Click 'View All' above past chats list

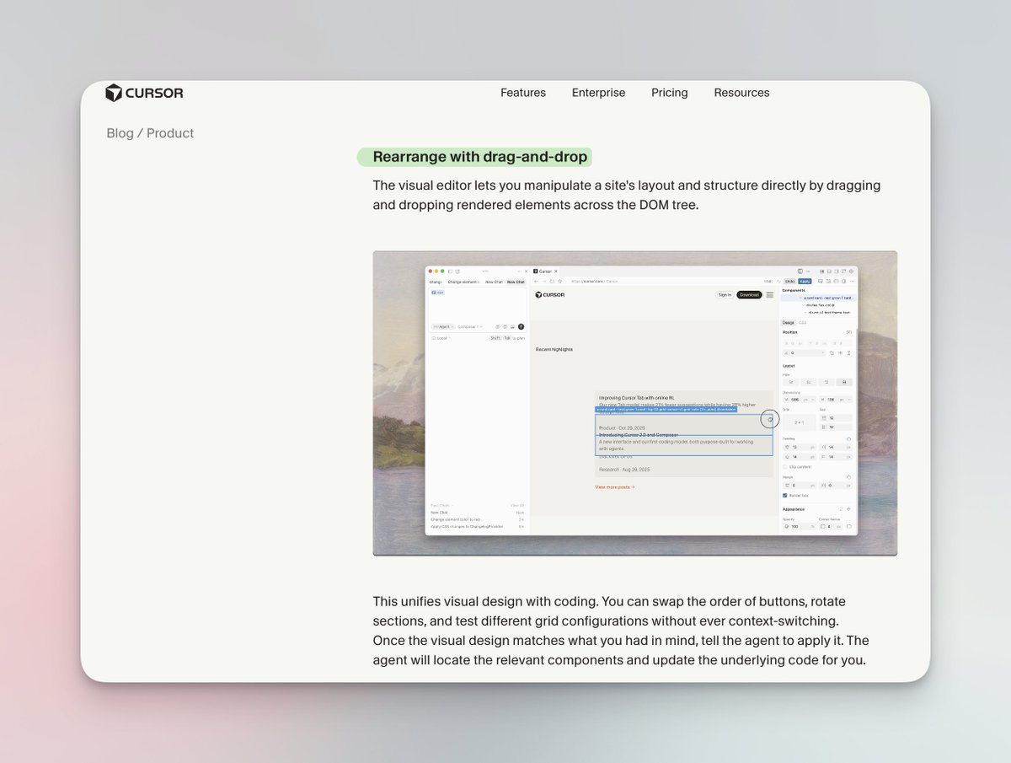[x=517, y=505]
